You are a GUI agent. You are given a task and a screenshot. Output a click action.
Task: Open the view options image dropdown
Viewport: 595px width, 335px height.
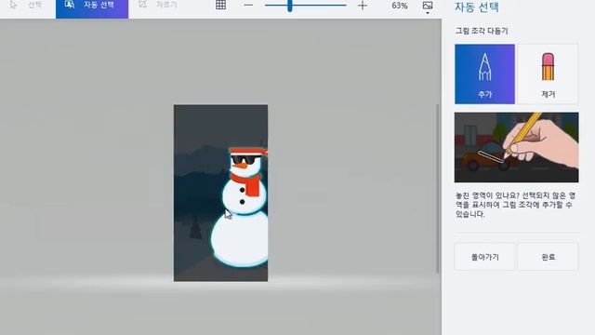428,7
